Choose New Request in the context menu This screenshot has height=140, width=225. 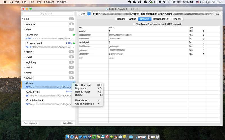click(x=87, y=85)
